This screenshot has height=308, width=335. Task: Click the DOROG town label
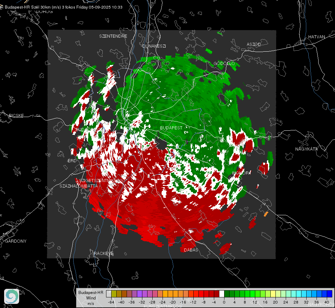44,12
